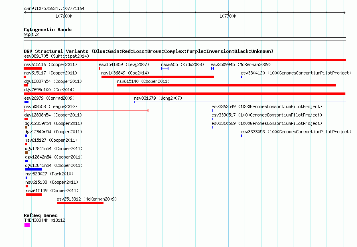Click DGV Structural Variants track title
357x247 pixels.
pos(149,51)
